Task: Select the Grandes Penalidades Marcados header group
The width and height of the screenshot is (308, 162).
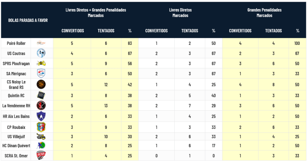Action: [264, 13]
